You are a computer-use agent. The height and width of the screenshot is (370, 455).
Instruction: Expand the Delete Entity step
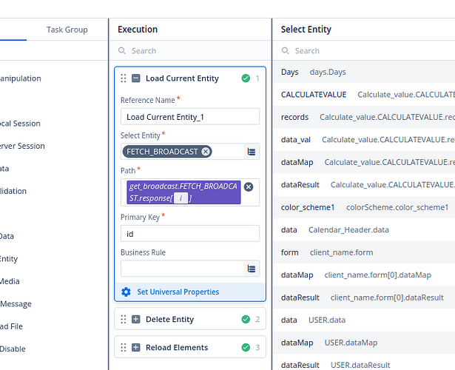(136, 320)
